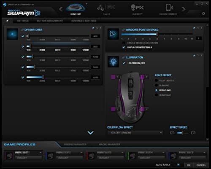Reset the DPI Switcher panel
Image resolution: width=211 pixels, height=169 pixels.
(97, 28)
